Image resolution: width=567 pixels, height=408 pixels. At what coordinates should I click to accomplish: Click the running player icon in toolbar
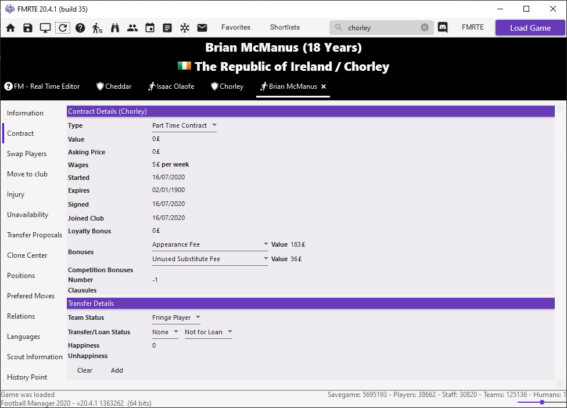tap(97, 28)
